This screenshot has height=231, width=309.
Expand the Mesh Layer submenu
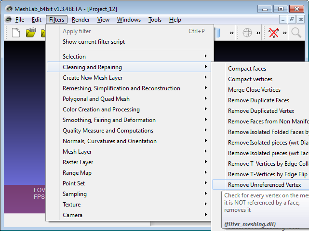pyautogui.click(x=129, y=152)
